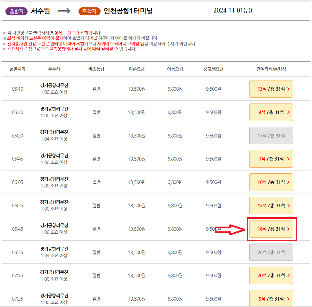This screenshot has width=312, height=307.
Task: Click the notice 소요시간은 참고용으로
Action: [28, 49]
